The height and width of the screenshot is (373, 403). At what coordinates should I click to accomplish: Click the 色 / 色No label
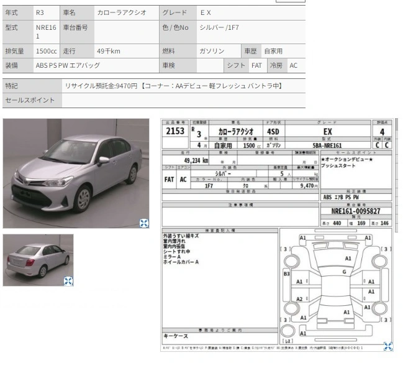click(176, 27)
